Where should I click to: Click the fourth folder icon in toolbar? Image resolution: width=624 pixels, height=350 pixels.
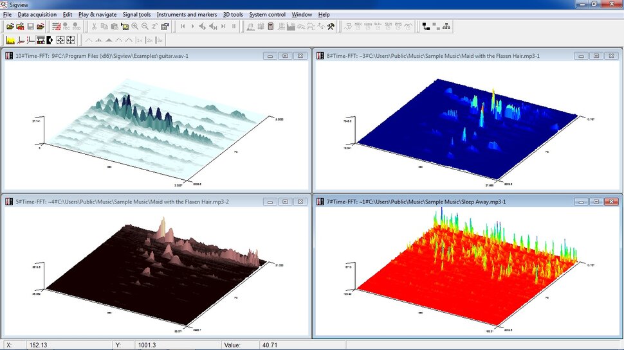tap(41, 26)
